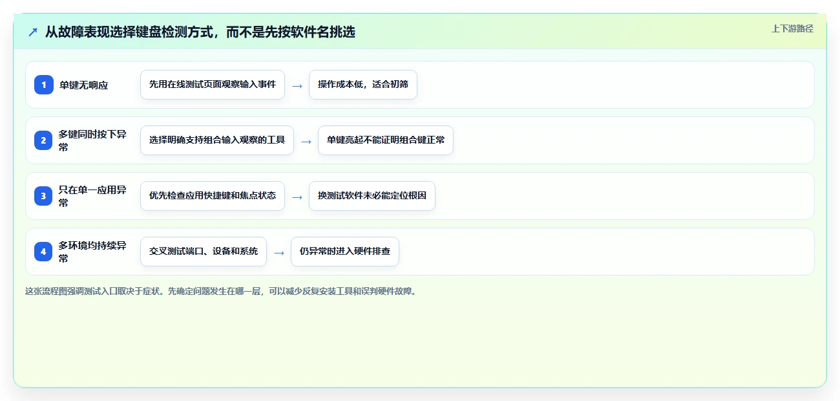Click the 选择明确支持组合输入观察的工具 box
Viewport: 840px width, 401px height.
pos(217,140)
